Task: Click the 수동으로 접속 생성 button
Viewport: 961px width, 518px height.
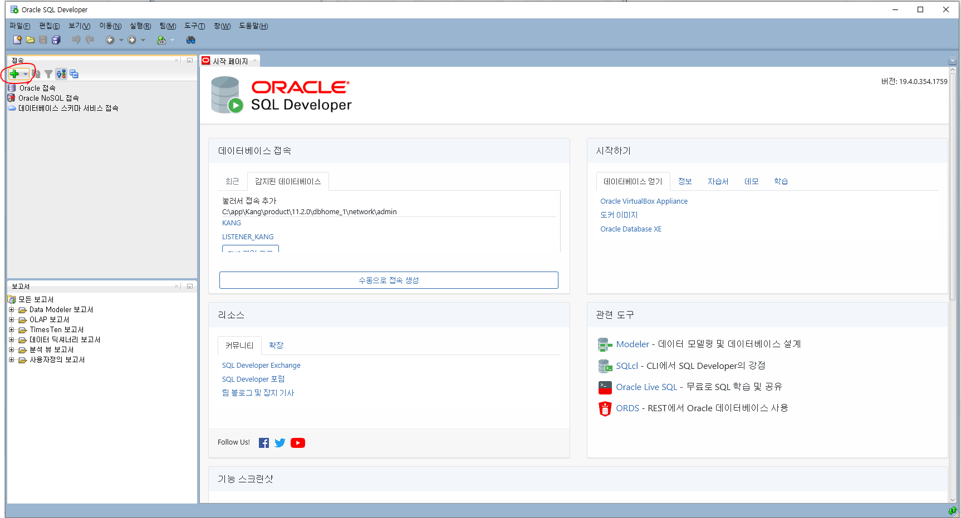Action: coord(389,280)
